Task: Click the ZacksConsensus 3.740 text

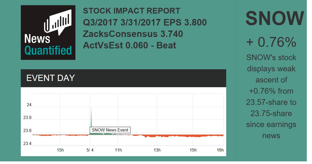Action: point(133,34)
